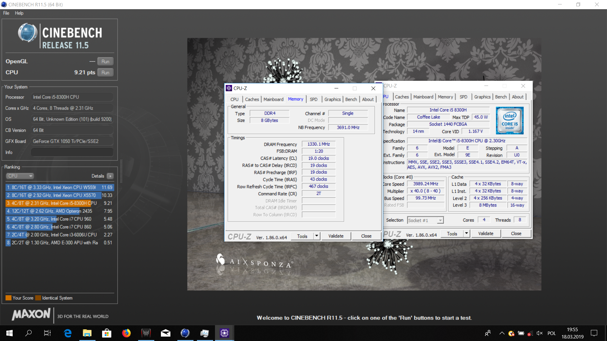
Task: Click the Details arrow button in Ranking
Action: [110, 176]
